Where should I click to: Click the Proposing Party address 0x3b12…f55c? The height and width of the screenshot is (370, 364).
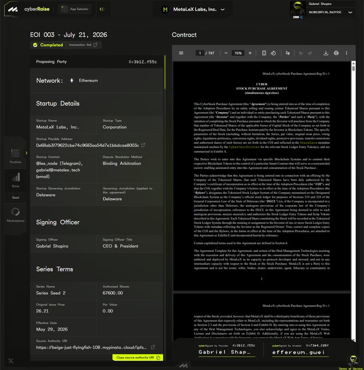click(x=143, y=62)
